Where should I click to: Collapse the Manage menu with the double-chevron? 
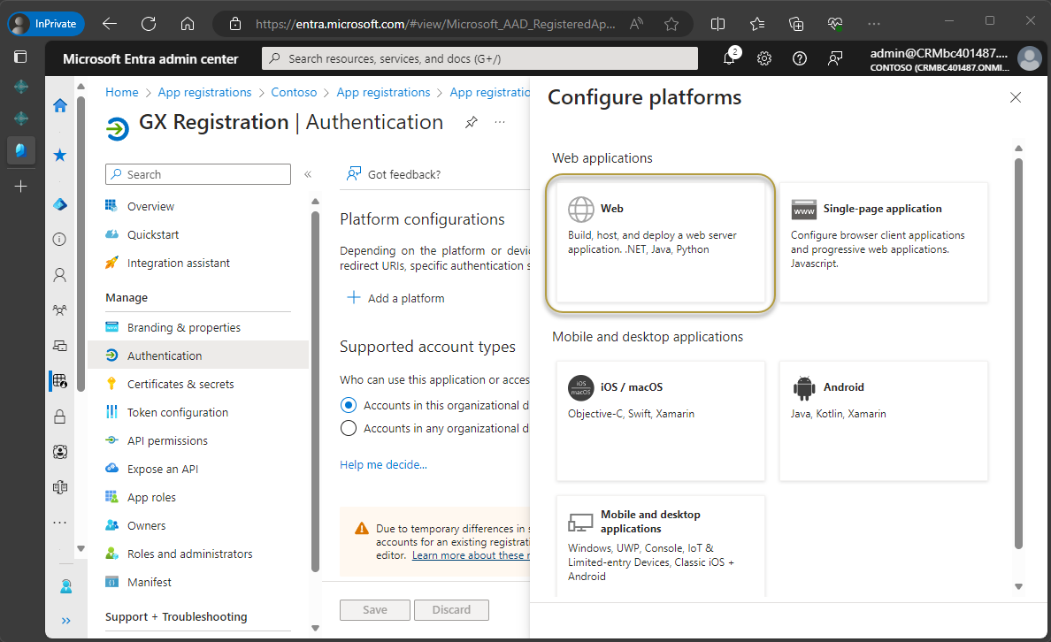[x=310, y=173]
